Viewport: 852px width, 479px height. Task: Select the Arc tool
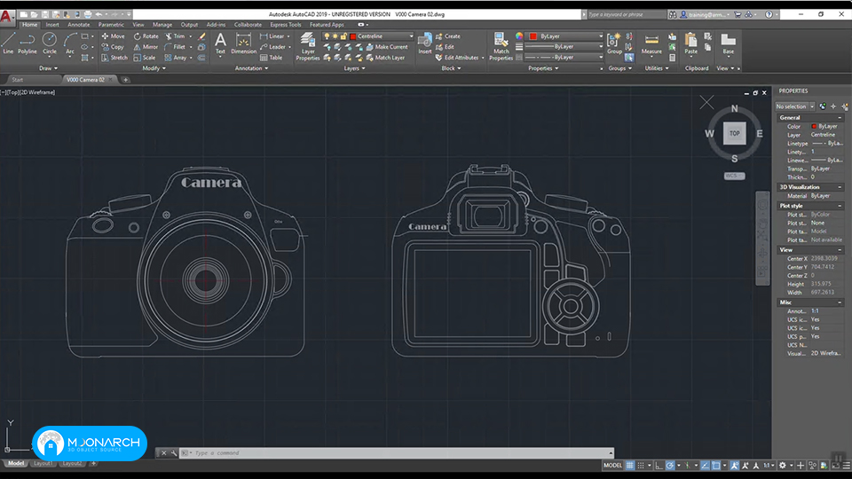pos(69,43)
